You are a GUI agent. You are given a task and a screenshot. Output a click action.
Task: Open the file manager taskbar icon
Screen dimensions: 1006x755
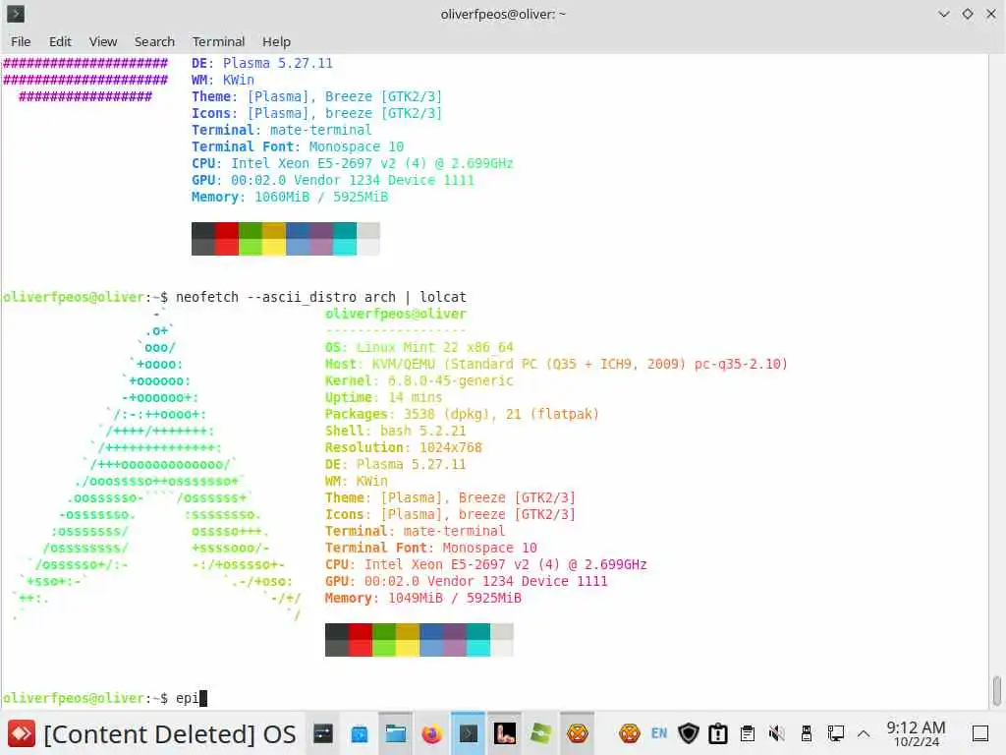(x=396, y=733)
